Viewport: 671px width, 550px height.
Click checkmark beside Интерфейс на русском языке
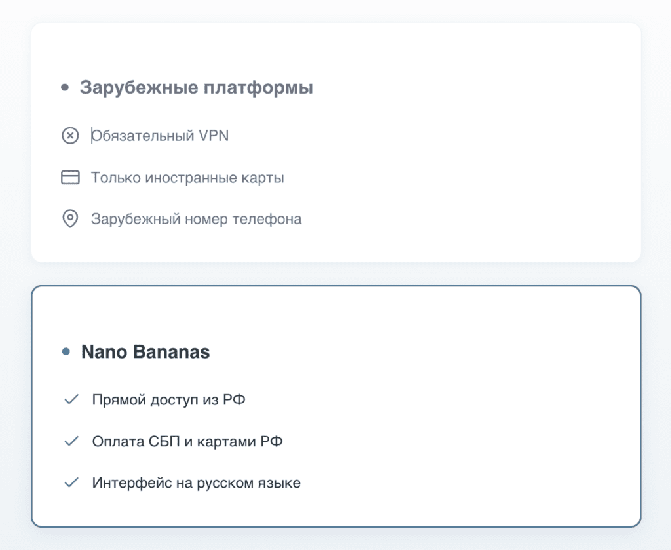(71, 483)
